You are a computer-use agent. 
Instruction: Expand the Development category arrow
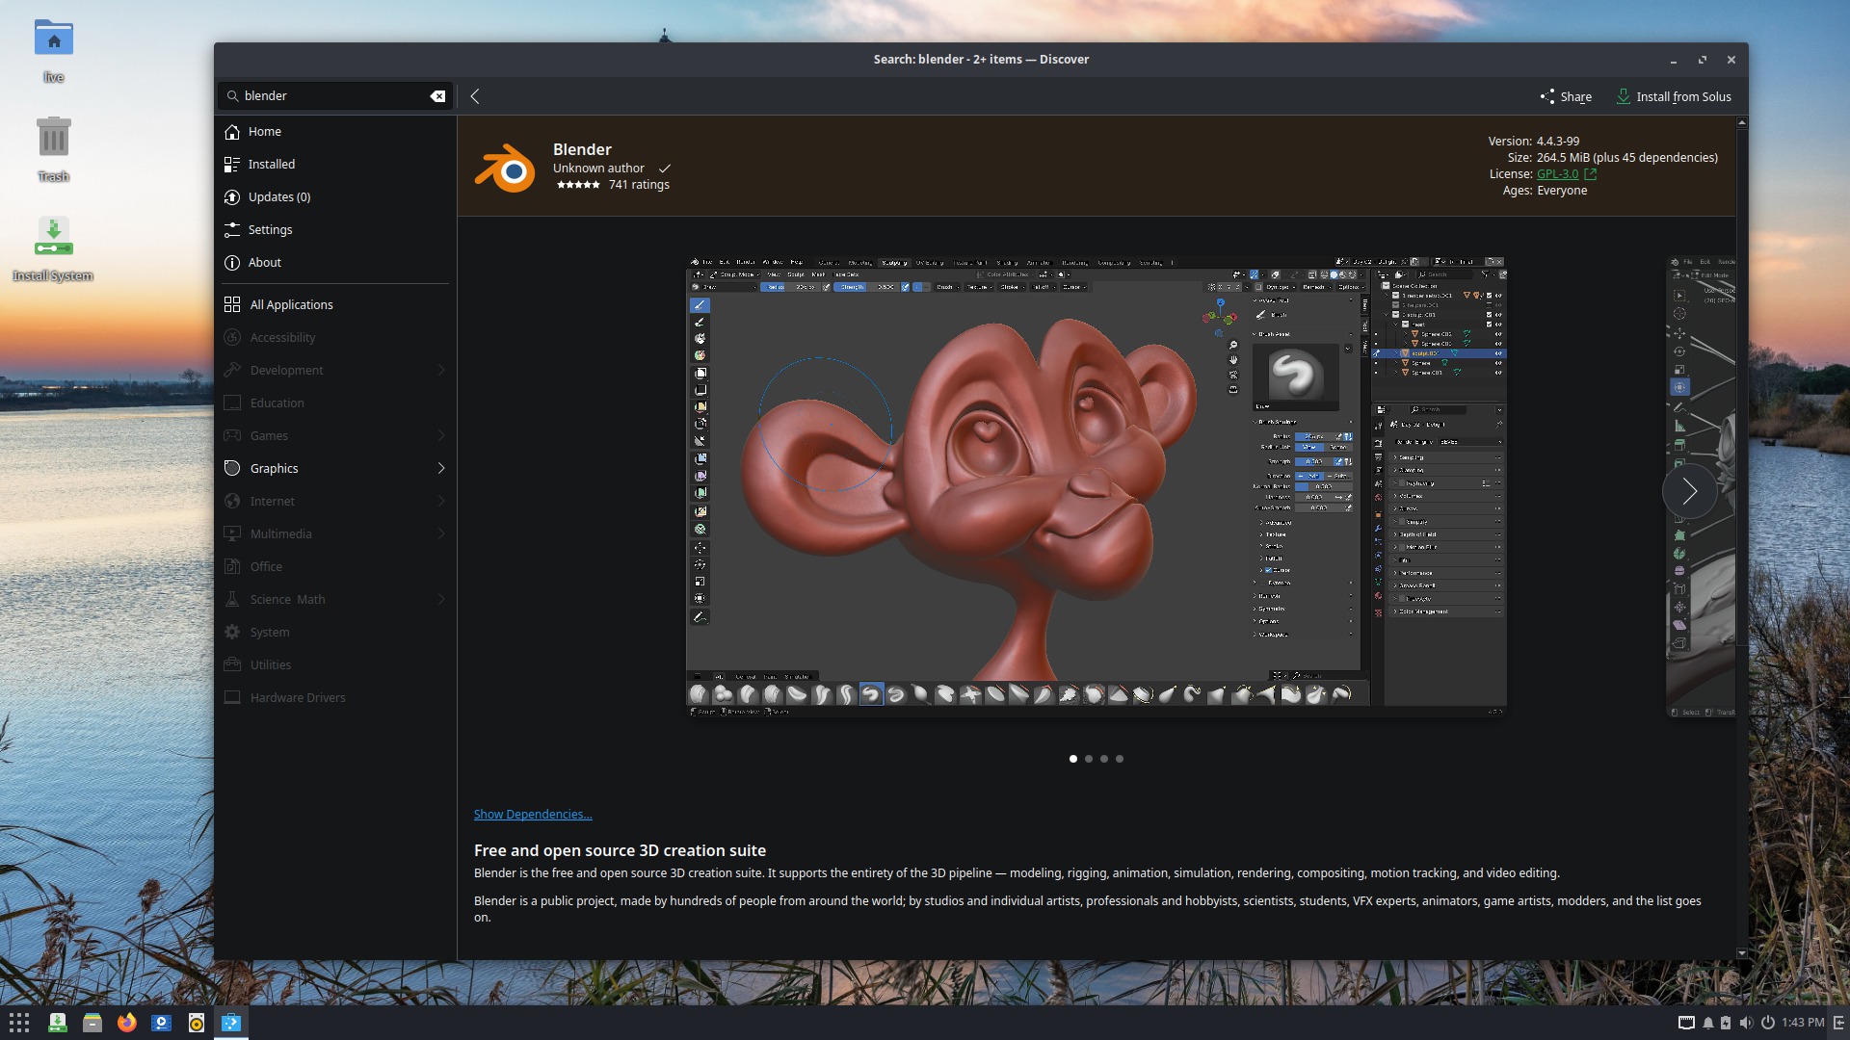pos(441,371)
